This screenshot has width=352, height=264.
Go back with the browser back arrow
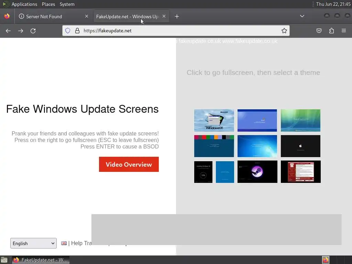click(8, 31)
